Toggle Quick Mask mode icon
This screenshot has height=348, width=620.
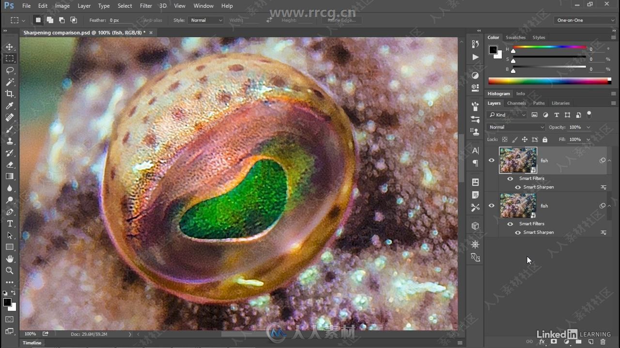coord(10,319)
